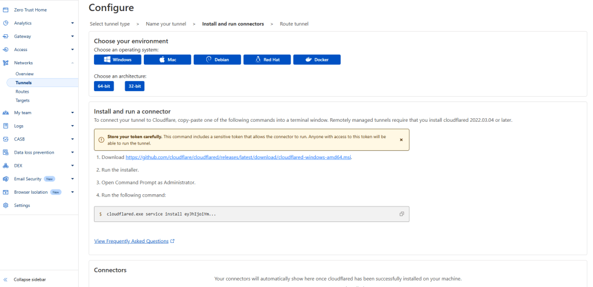
Task: Dismiss the token warning banner
Action: point(401,140)
